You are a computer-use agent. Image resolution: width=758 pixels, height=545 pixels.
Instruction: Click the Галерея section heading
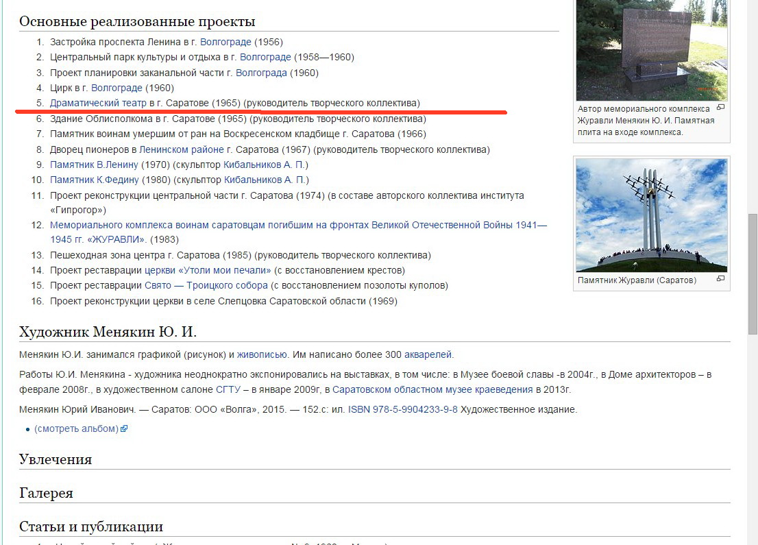coord(46,494)
